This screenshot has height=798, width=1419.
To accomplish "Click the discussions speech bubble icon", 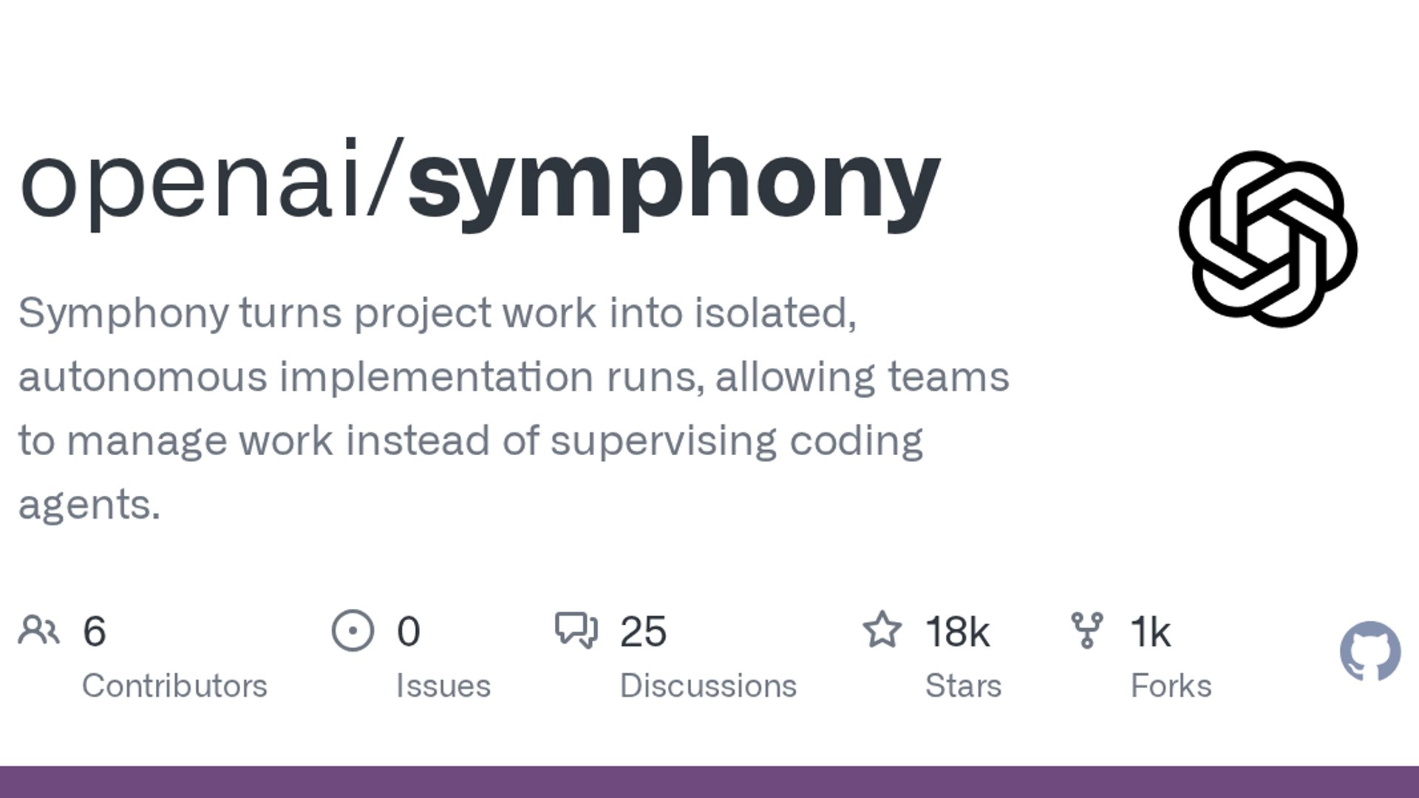I will (576, 630).
